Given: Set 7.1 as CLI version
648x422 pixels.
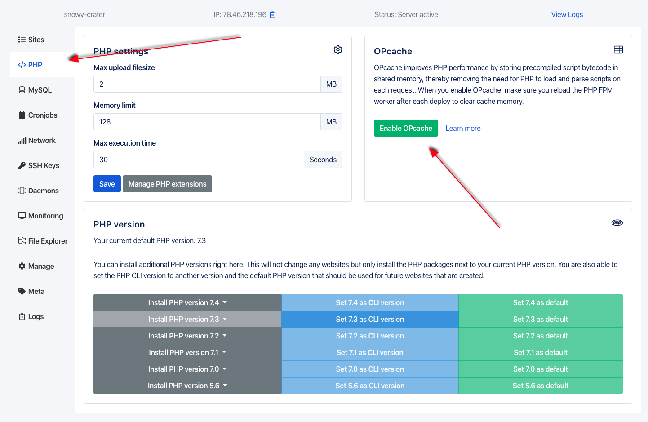Looking at the screenshot, I should (370, 352).
